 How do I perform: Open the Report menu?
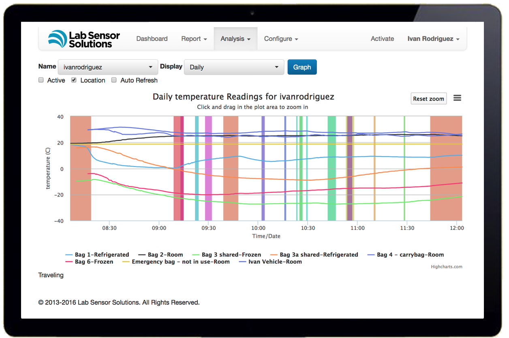coord(194,39)
